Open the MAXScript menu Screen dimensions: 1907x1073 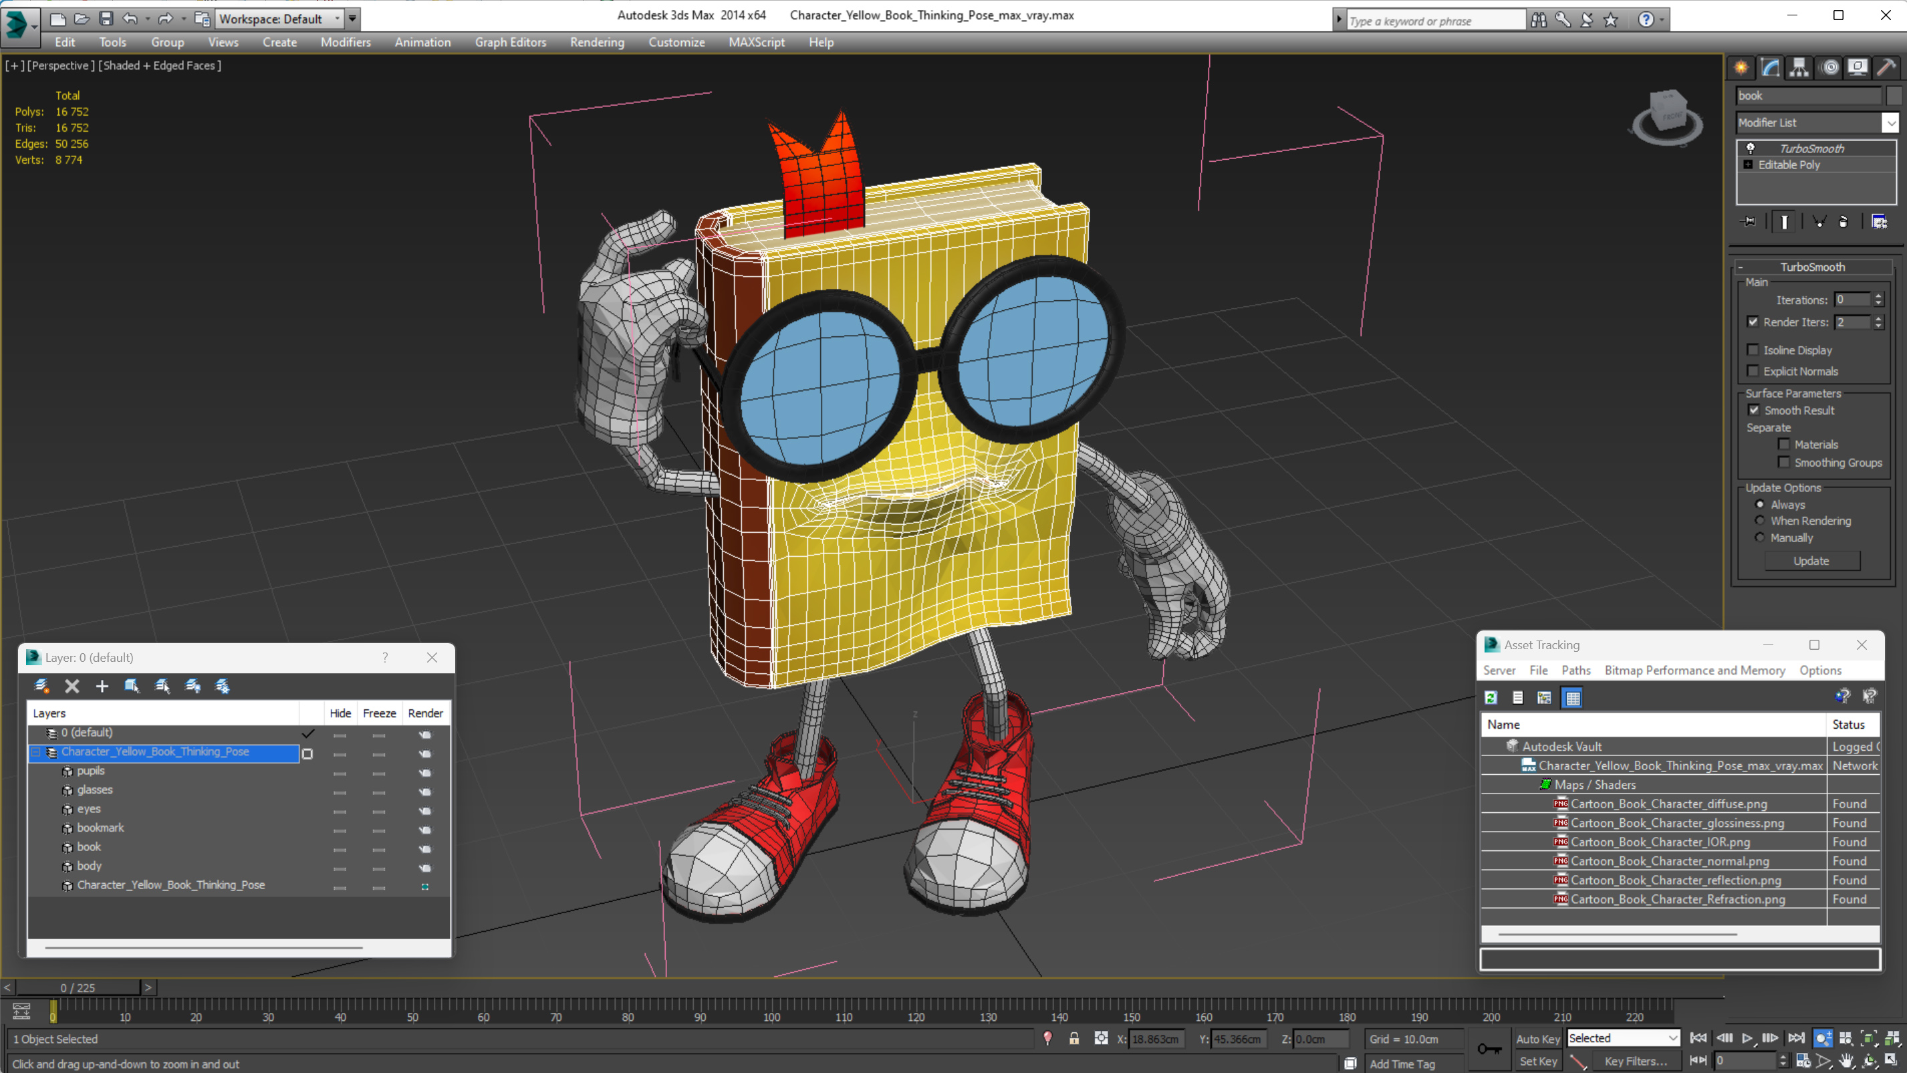point(757,42)
